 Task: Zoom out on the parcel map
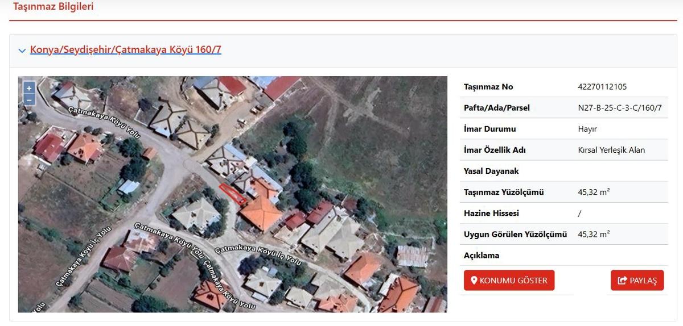[29, 100]
